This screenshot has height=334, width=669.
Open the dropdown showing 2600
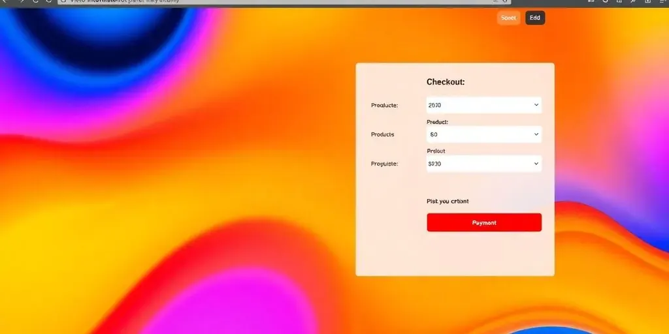click(x=484, y=105)
